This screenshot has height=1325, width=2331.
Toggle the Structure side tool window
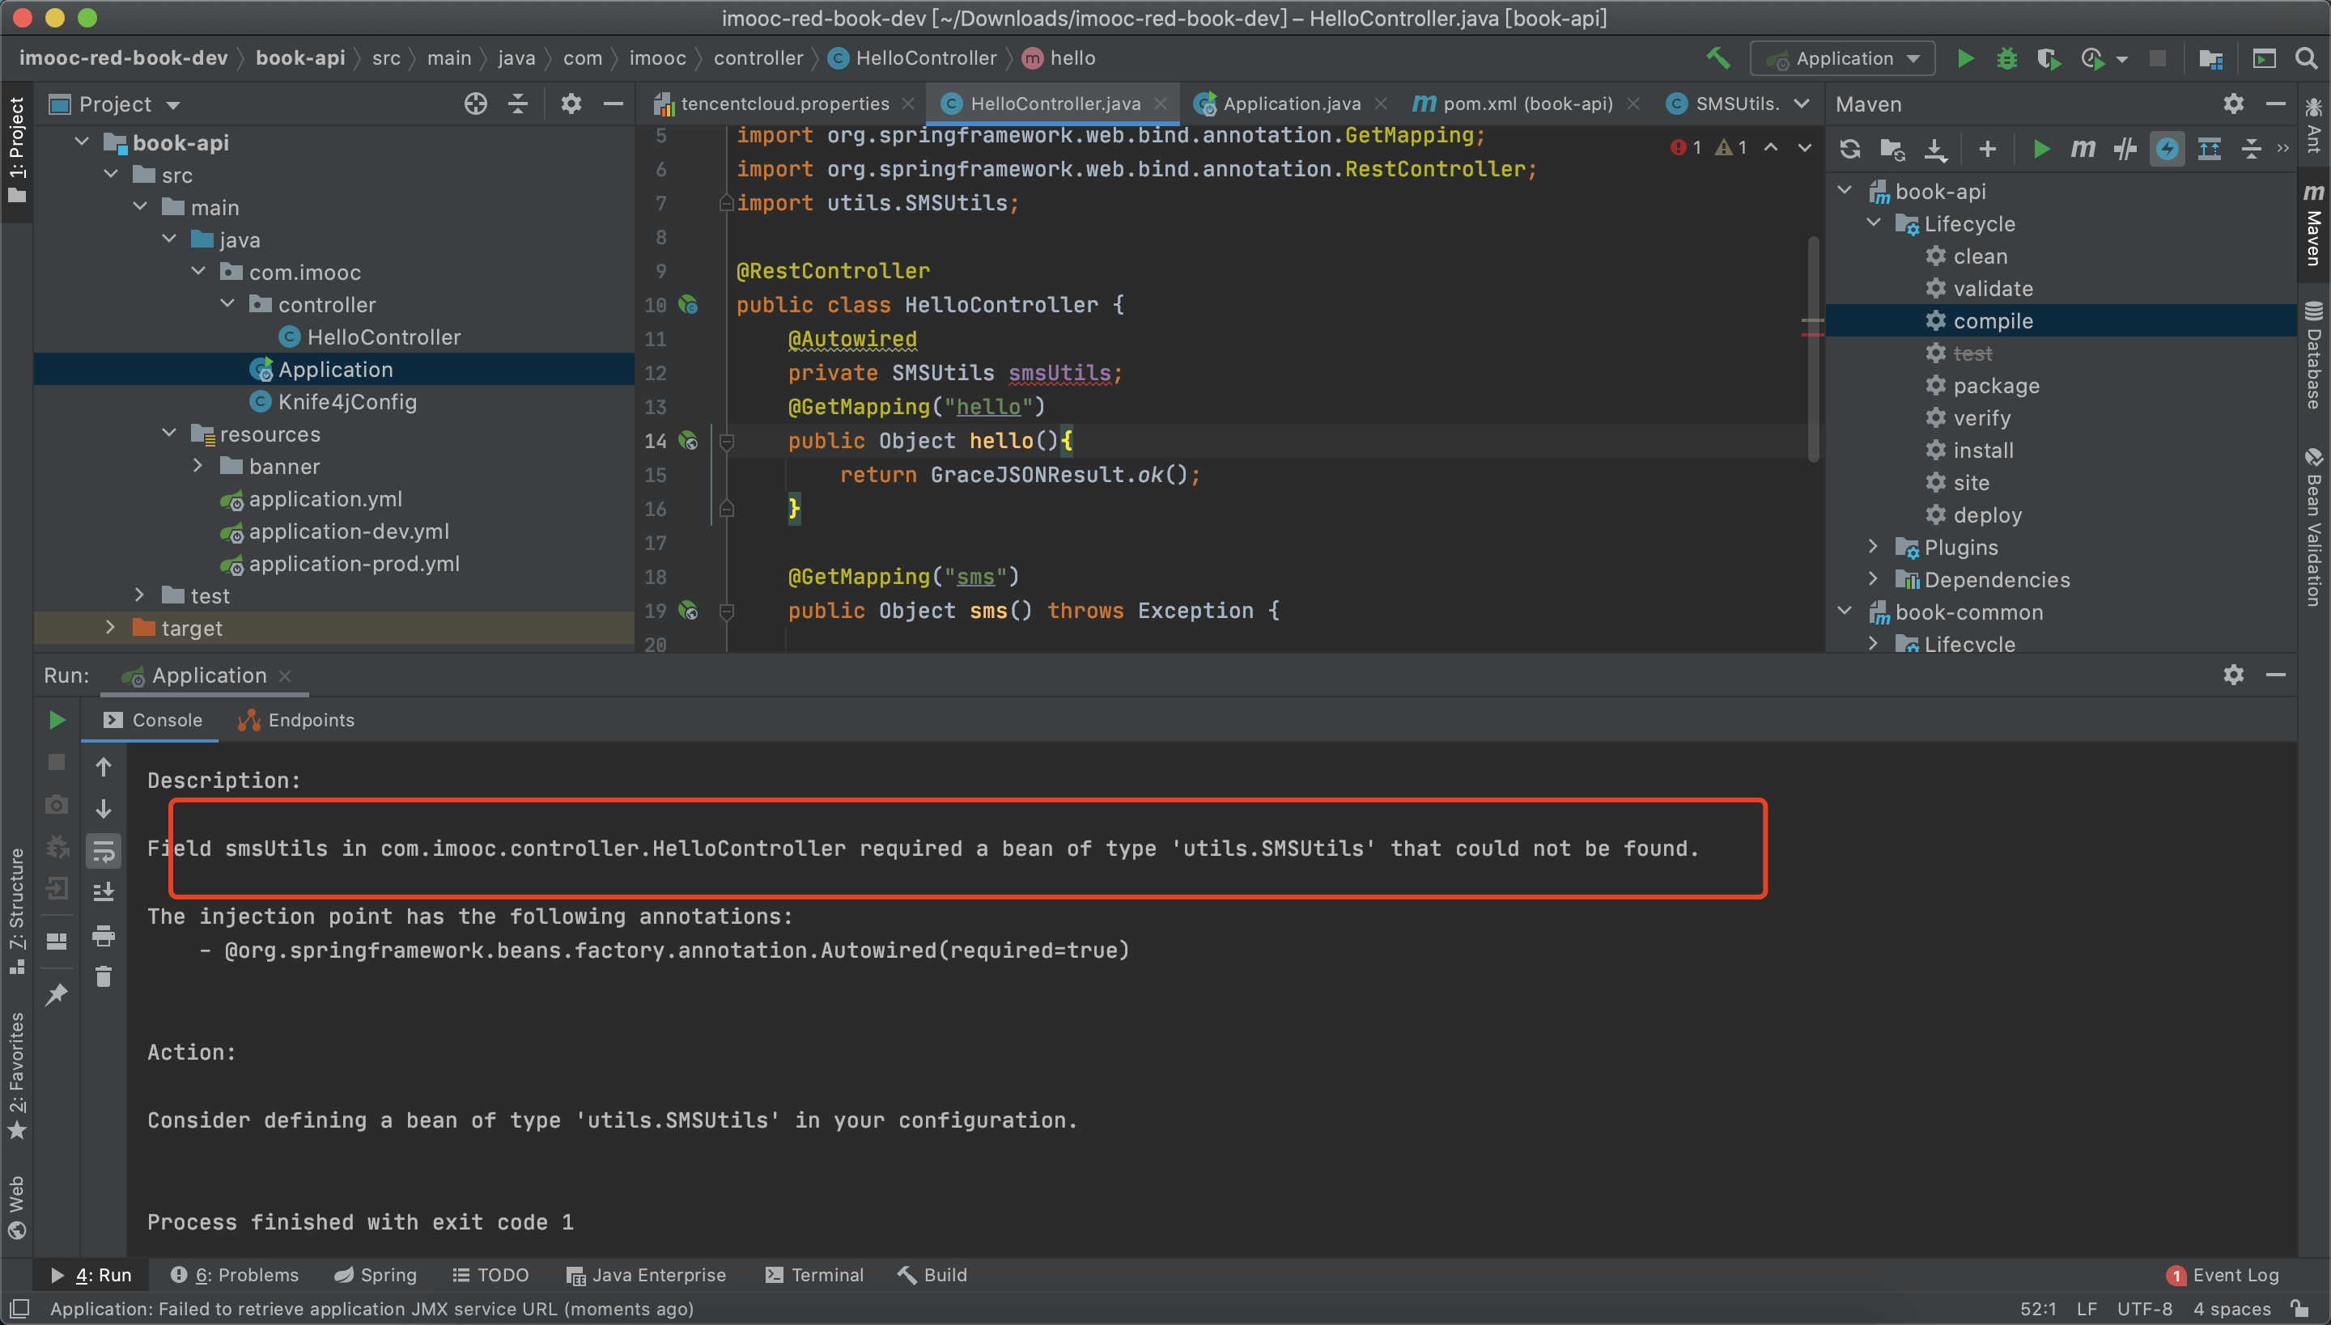(16, 911)
